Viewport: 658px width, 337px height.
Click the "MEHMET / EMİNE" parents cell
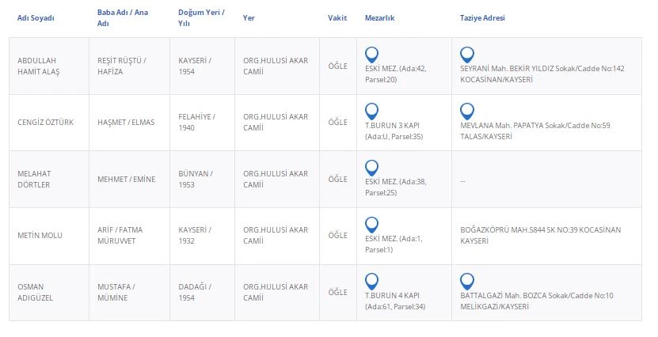tap(126, 179)
